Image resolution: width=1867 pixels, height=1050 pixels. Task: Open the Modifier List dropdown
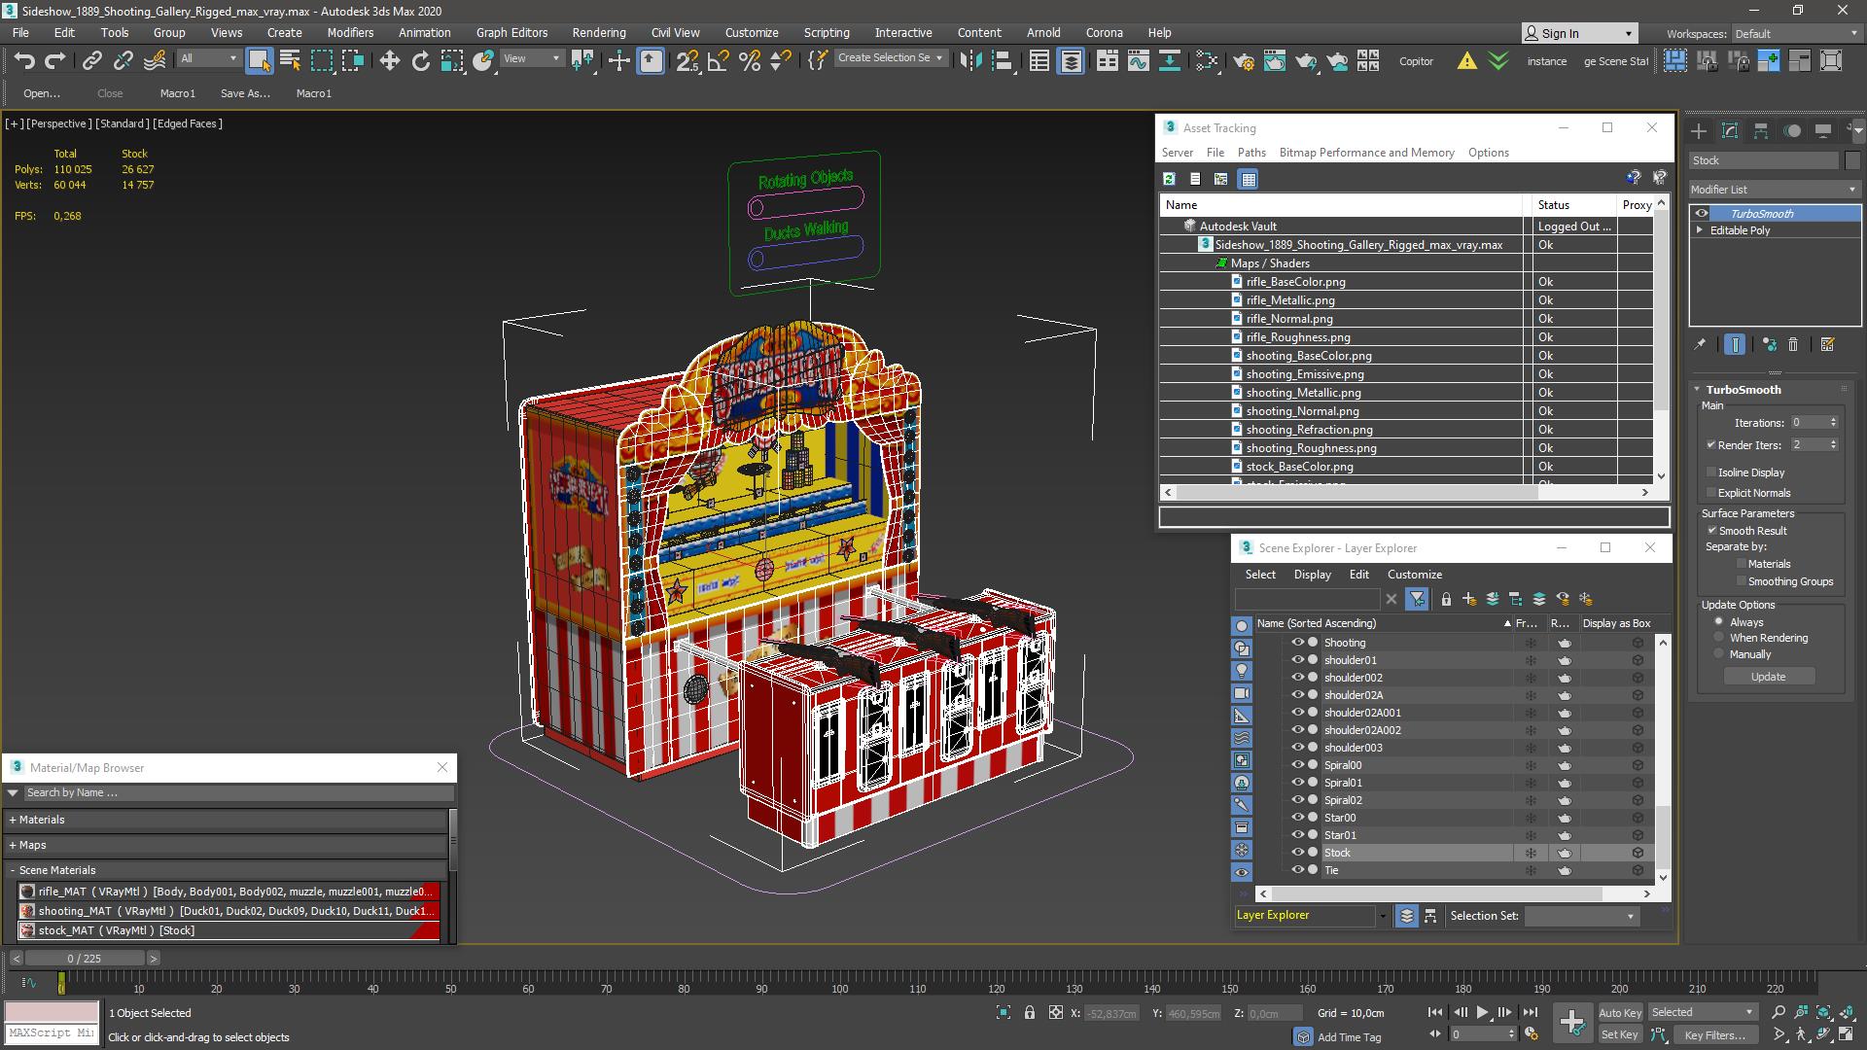[1775, 190]
